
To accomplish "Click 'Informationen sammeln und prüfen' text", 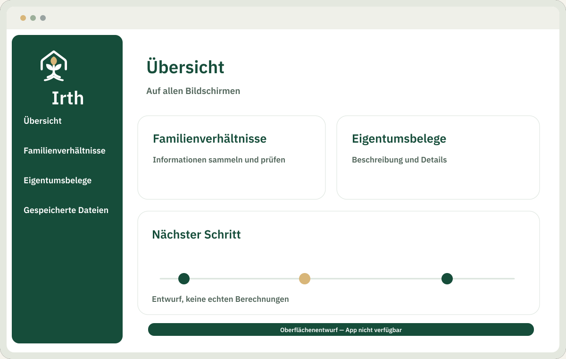I will tap(219, 160).
